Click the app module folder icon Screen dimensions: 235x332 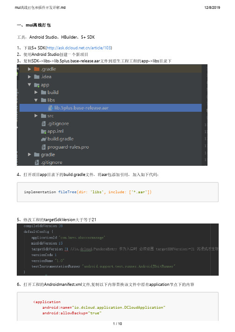click(x=37, y=85)
